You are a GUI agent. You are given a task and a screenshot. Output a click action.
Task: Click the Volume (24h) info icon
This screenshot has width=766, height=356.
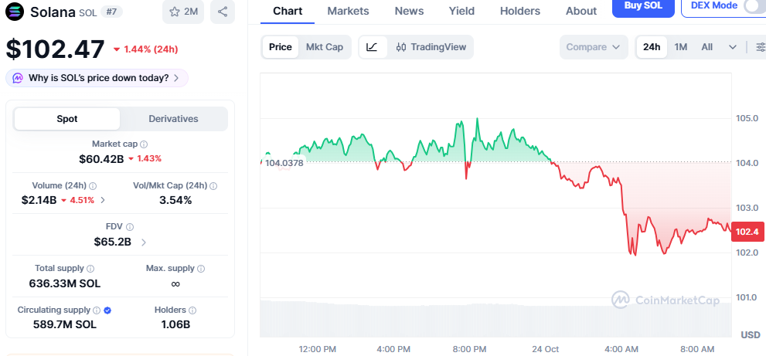tap(93, 185)
